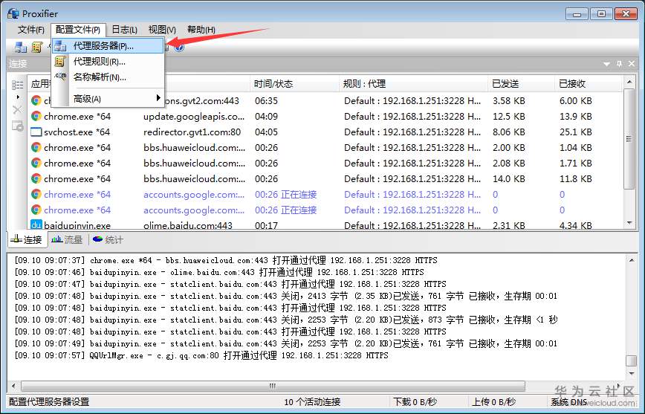Switch to the 流量 tab
645x414 pixels.
(67, 239)
